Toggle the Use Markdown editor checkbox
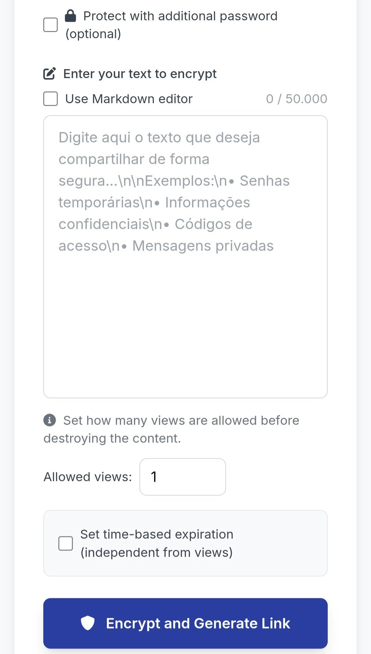Screen dimensions: 371x654 (x=50, y=99)
